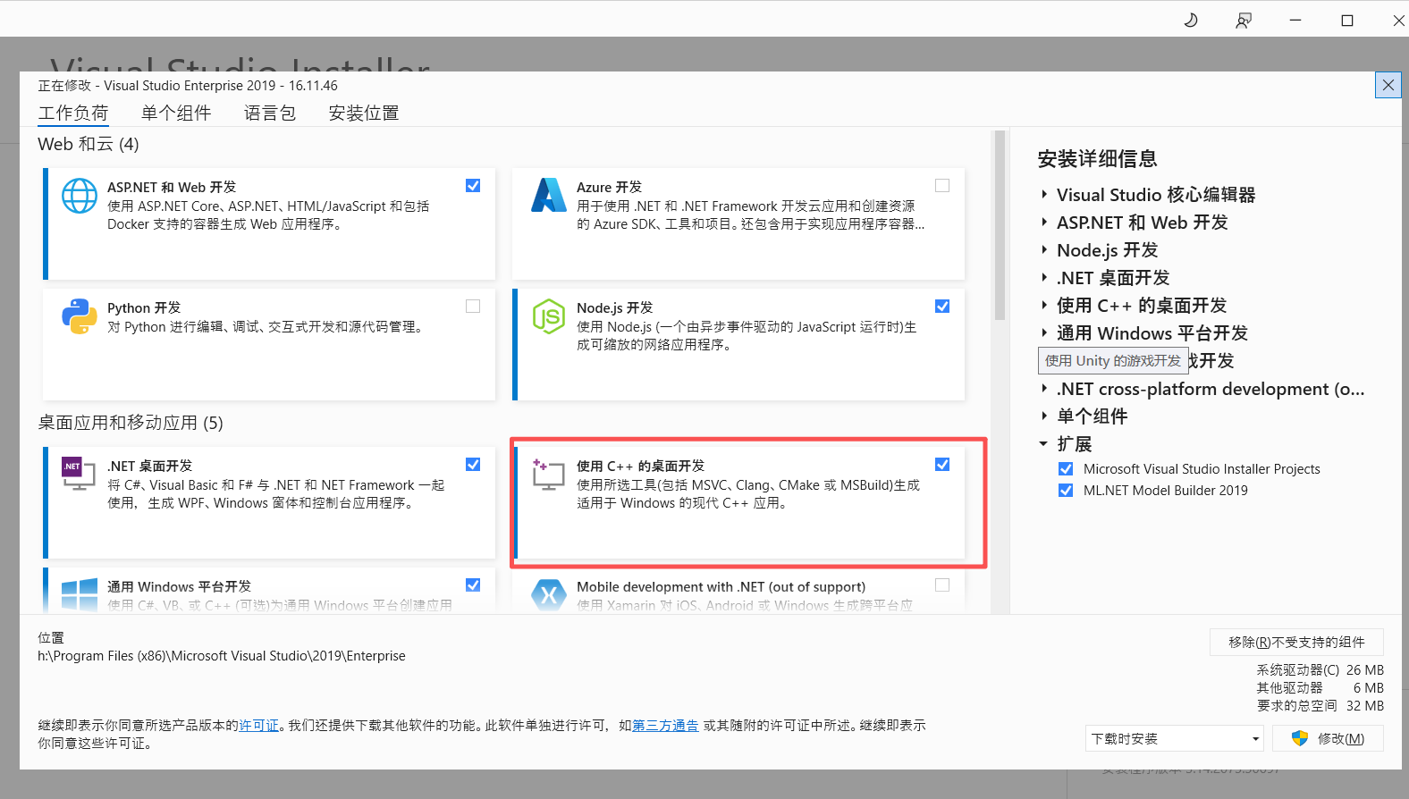Image resolution: width=1409 pixels, height=799 pixels.
Task: Click the workload list vertical scrollbar thumb
Action: pyautogui.click(x=1000, y=225)
